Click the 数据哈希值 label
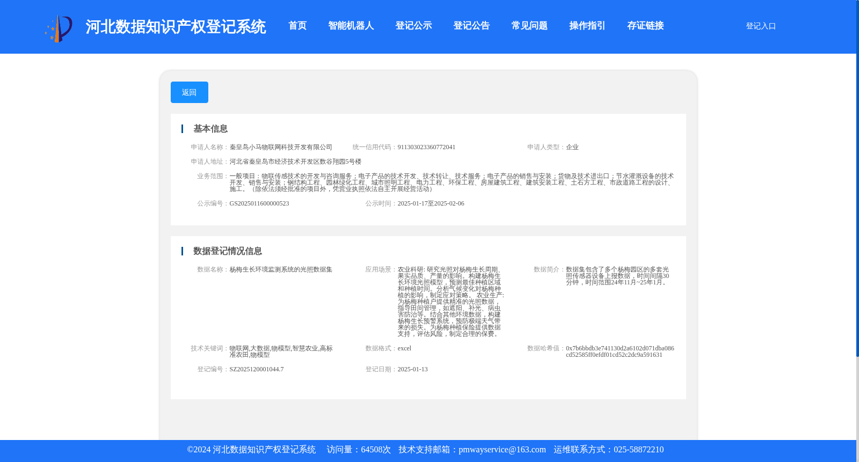This screenshot has height=462, width=859. point(546,348)
